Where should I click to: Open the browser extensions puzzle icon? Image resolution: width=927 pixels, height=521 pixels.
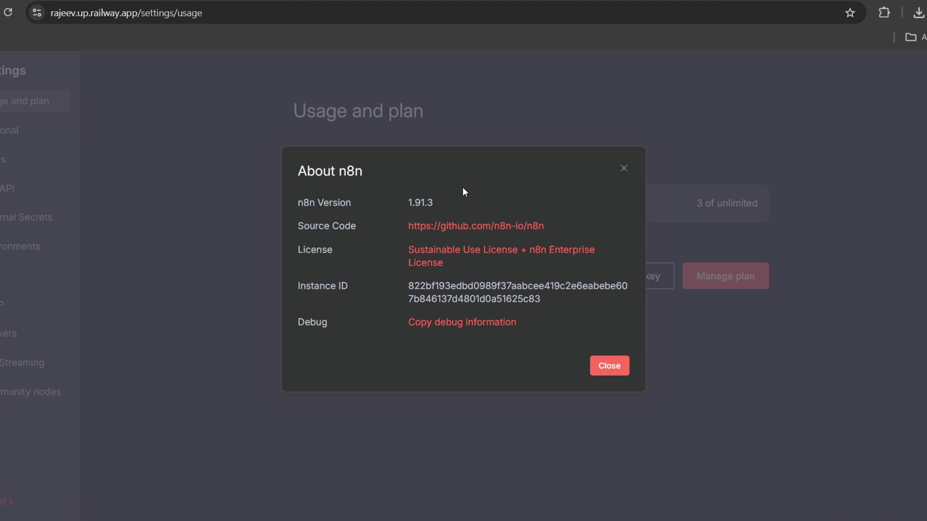coord(884,13)
